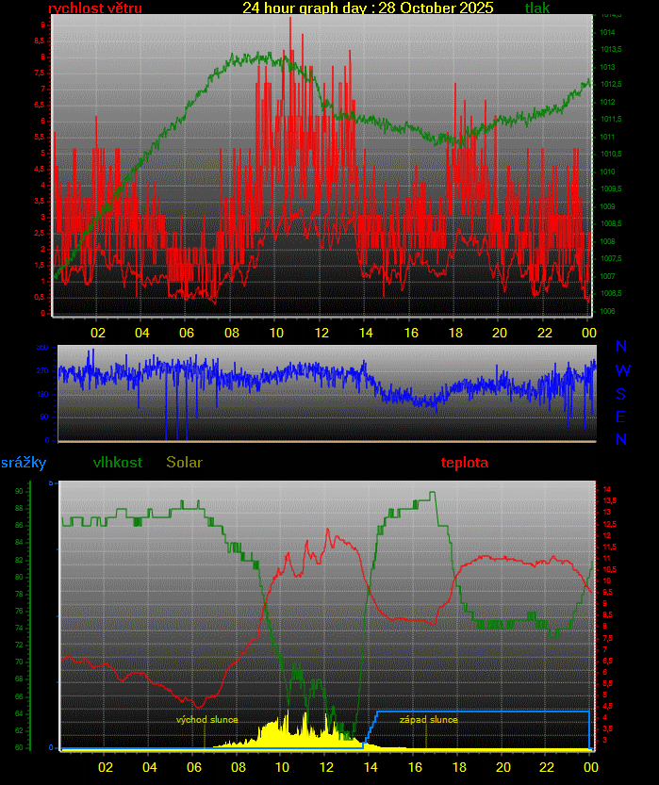659x785 pixels.
Task: Click the 'východ slunce' sunrise marker
Action: [207, 720]
